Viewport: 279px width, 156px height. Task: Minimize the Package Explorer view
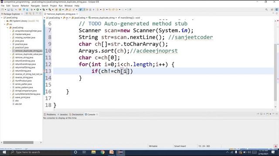[37, 13]
